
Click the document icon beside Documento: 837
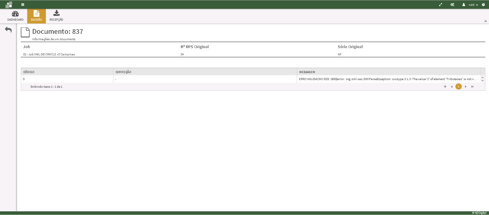click(x=25, y=32)
